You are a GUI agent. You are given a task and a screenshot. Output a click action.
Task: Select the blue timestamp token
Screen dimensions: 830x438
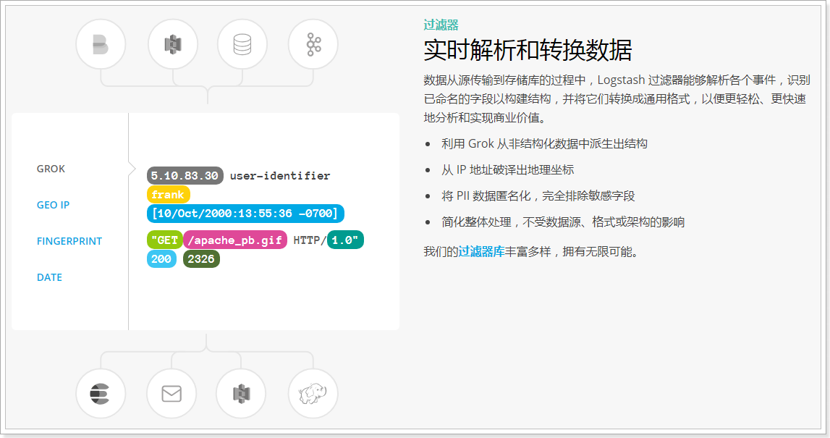coord(244,213)
